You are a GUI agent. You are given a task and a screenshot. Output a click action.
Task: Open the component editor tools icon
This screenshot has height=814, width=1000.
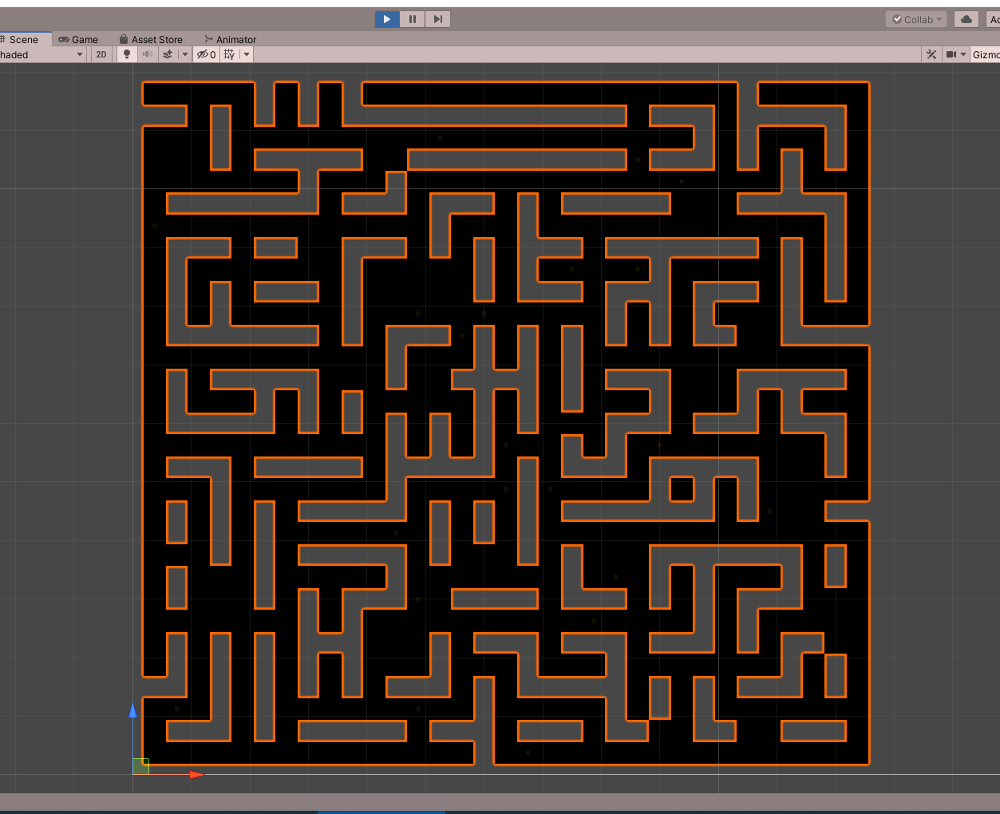click(931, 54)
